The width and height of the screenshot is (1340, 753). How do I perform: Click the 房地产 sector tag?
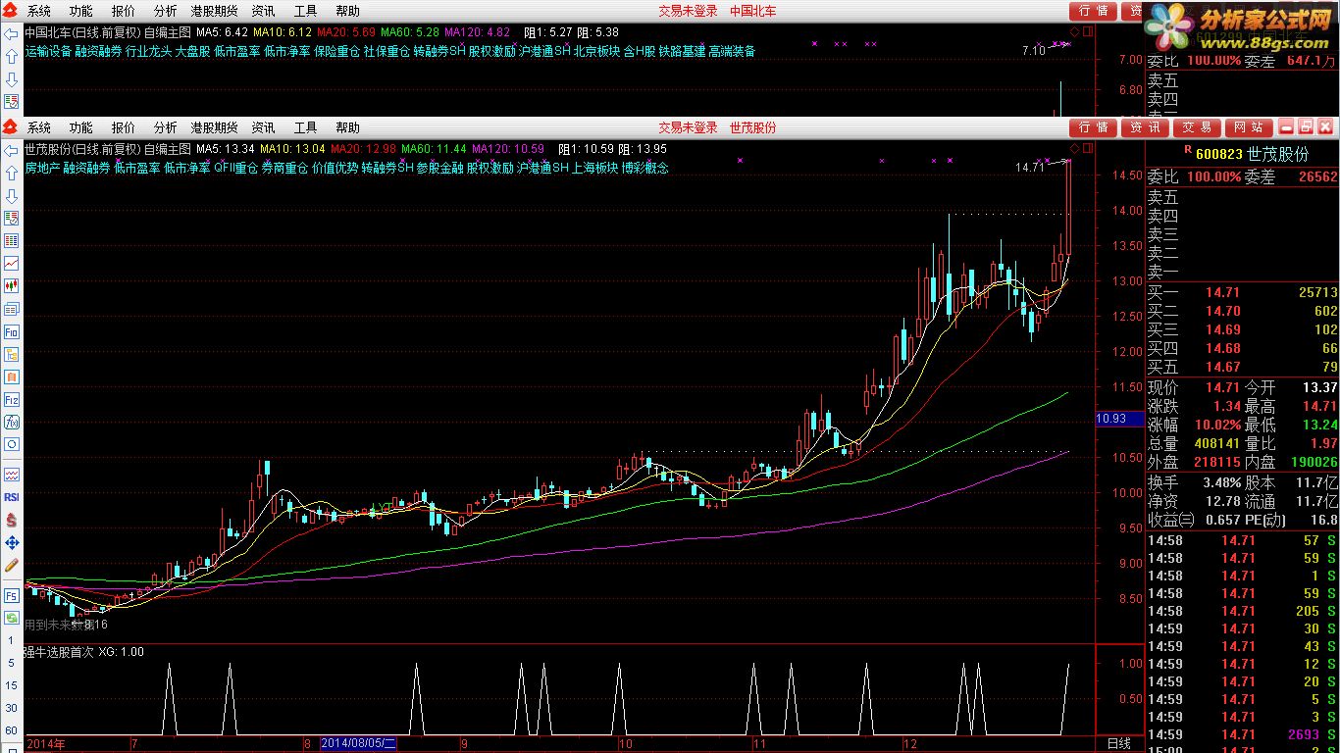pos(42,168)
